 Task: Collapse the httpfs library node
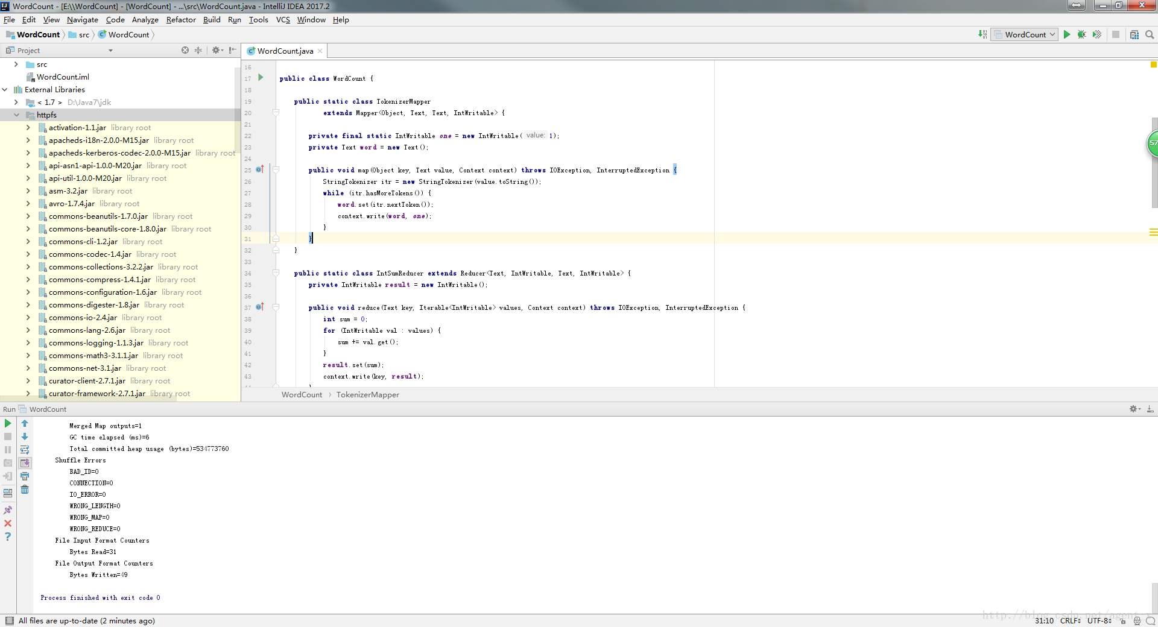click(x=16, y=115)
